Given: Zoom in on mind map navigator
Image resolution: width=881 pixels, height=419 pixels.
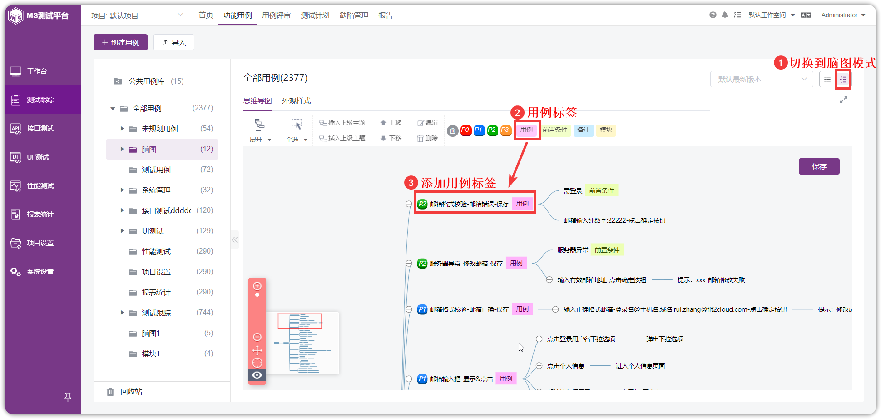Looking at the screenshot, I should pos(257,286).
